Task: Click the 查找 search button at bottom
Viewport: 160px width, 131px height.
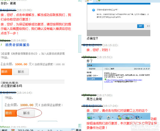Action: 4,130
